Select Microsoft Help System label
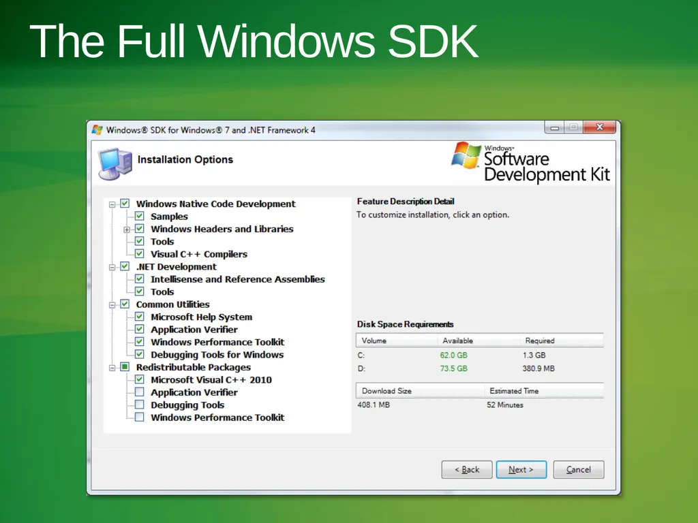The image size is (698, 523). 201,317
